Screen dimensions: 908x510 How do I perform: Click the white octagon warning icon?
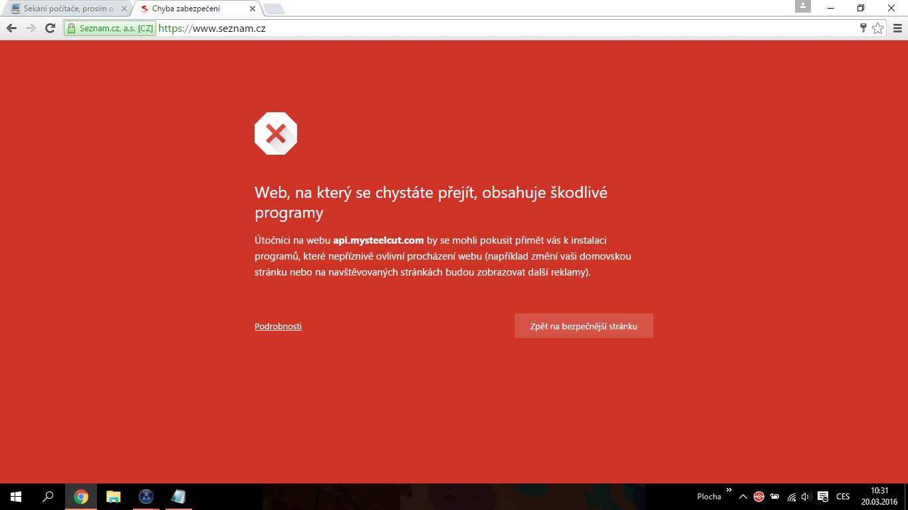pos(276,133)
